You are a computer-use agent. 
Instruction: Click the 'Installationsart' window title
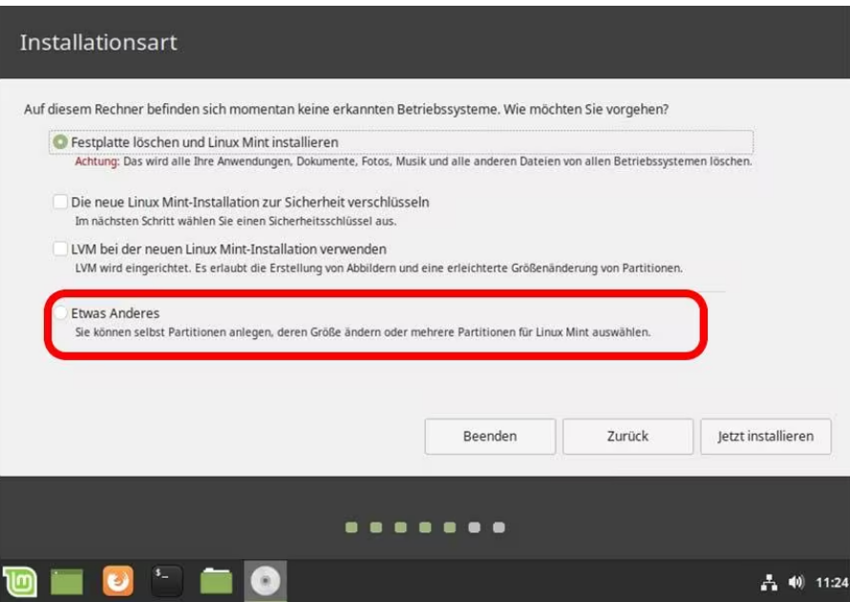pos(98,43)
